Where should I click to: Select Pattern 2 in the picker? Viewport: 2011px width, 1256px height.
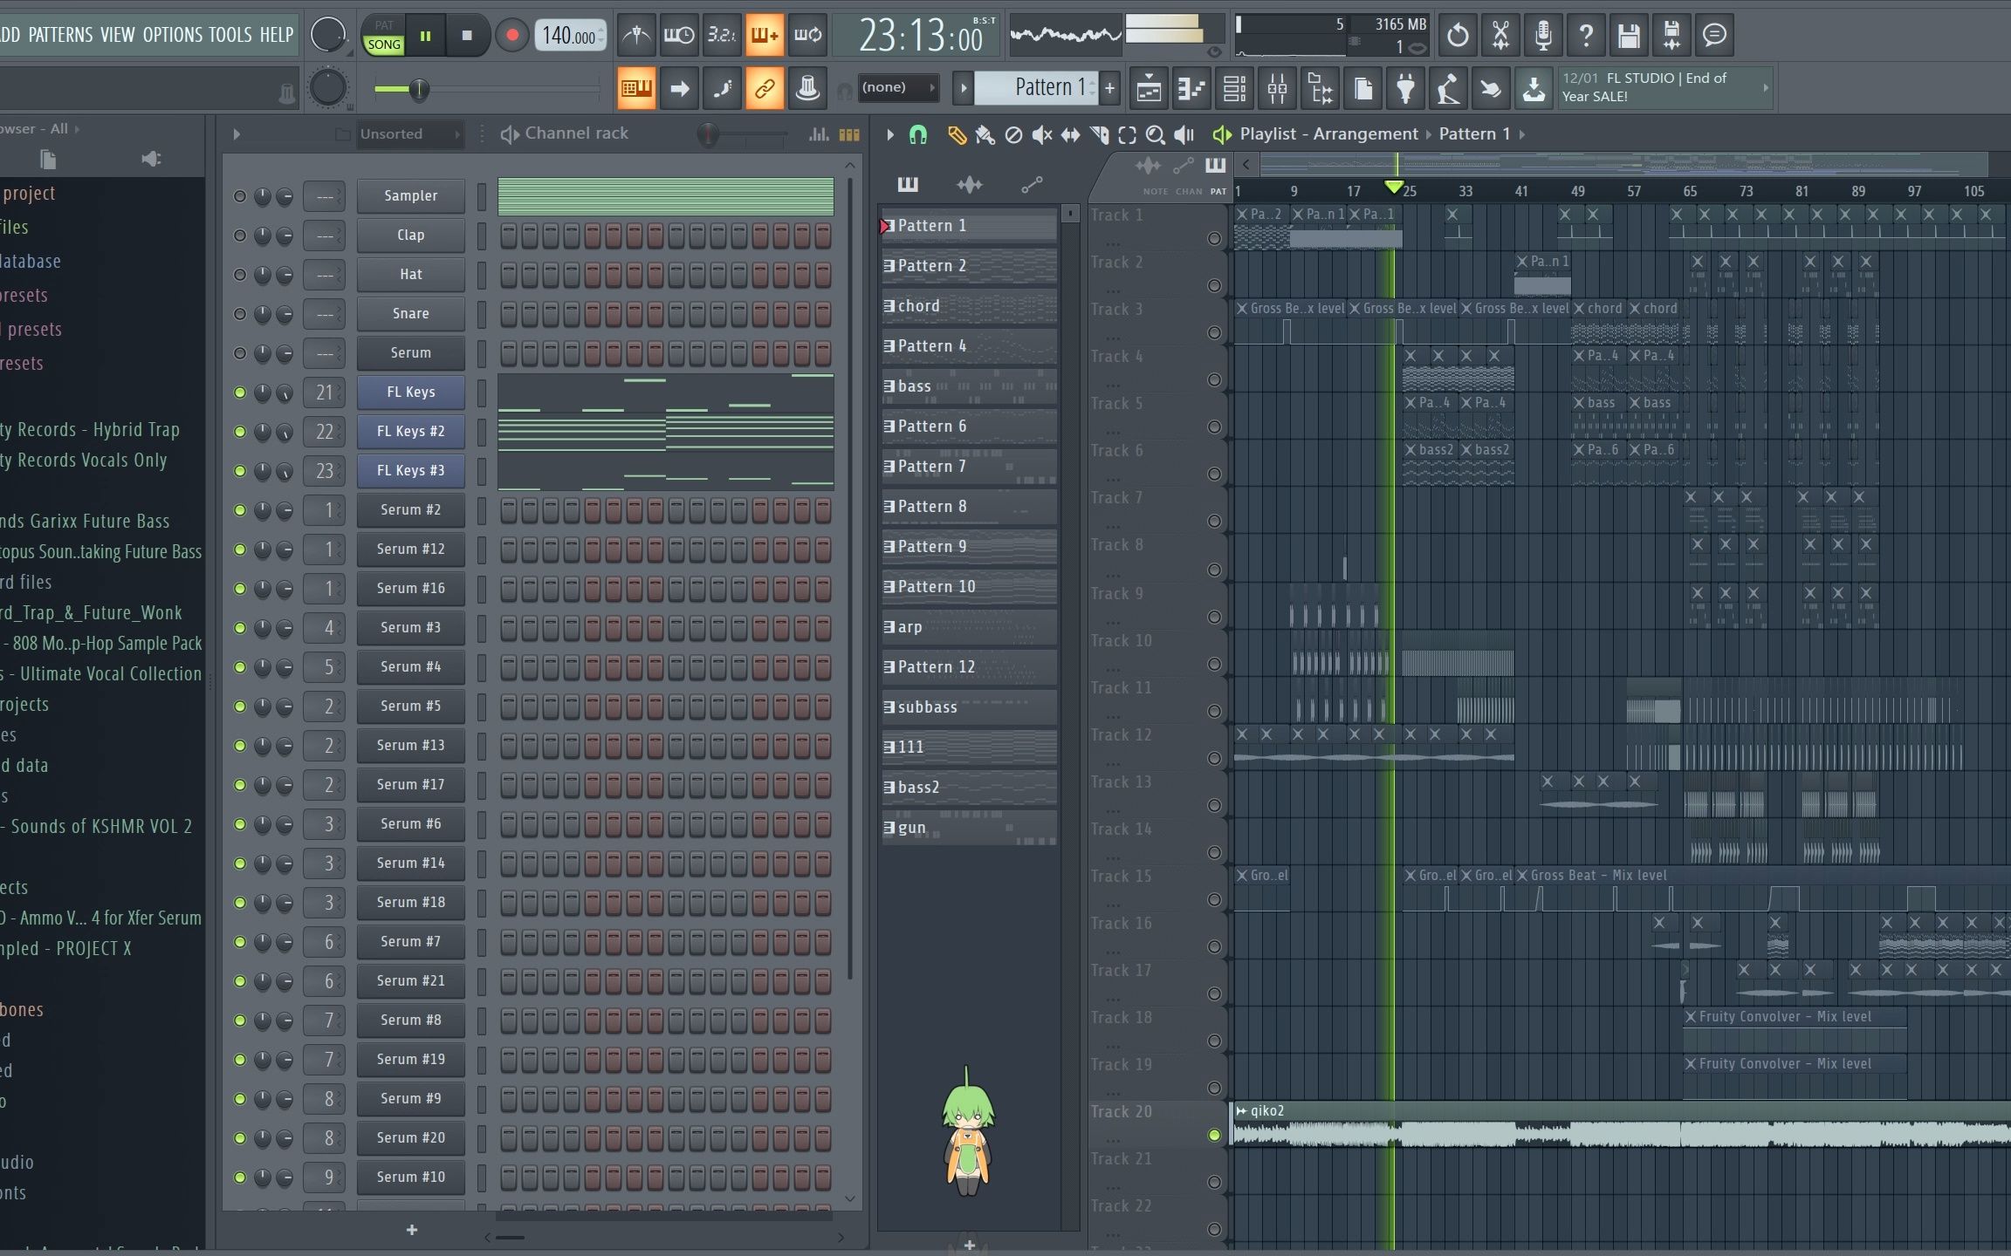point(969,266)
